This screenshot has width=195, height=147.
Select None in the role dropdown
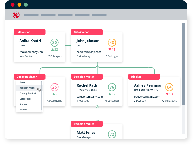pyautogui.click(x=28, y=82)
